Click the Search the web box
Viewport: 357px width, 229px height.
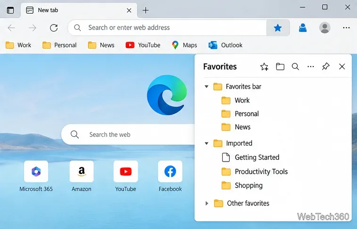coord(128,134)
